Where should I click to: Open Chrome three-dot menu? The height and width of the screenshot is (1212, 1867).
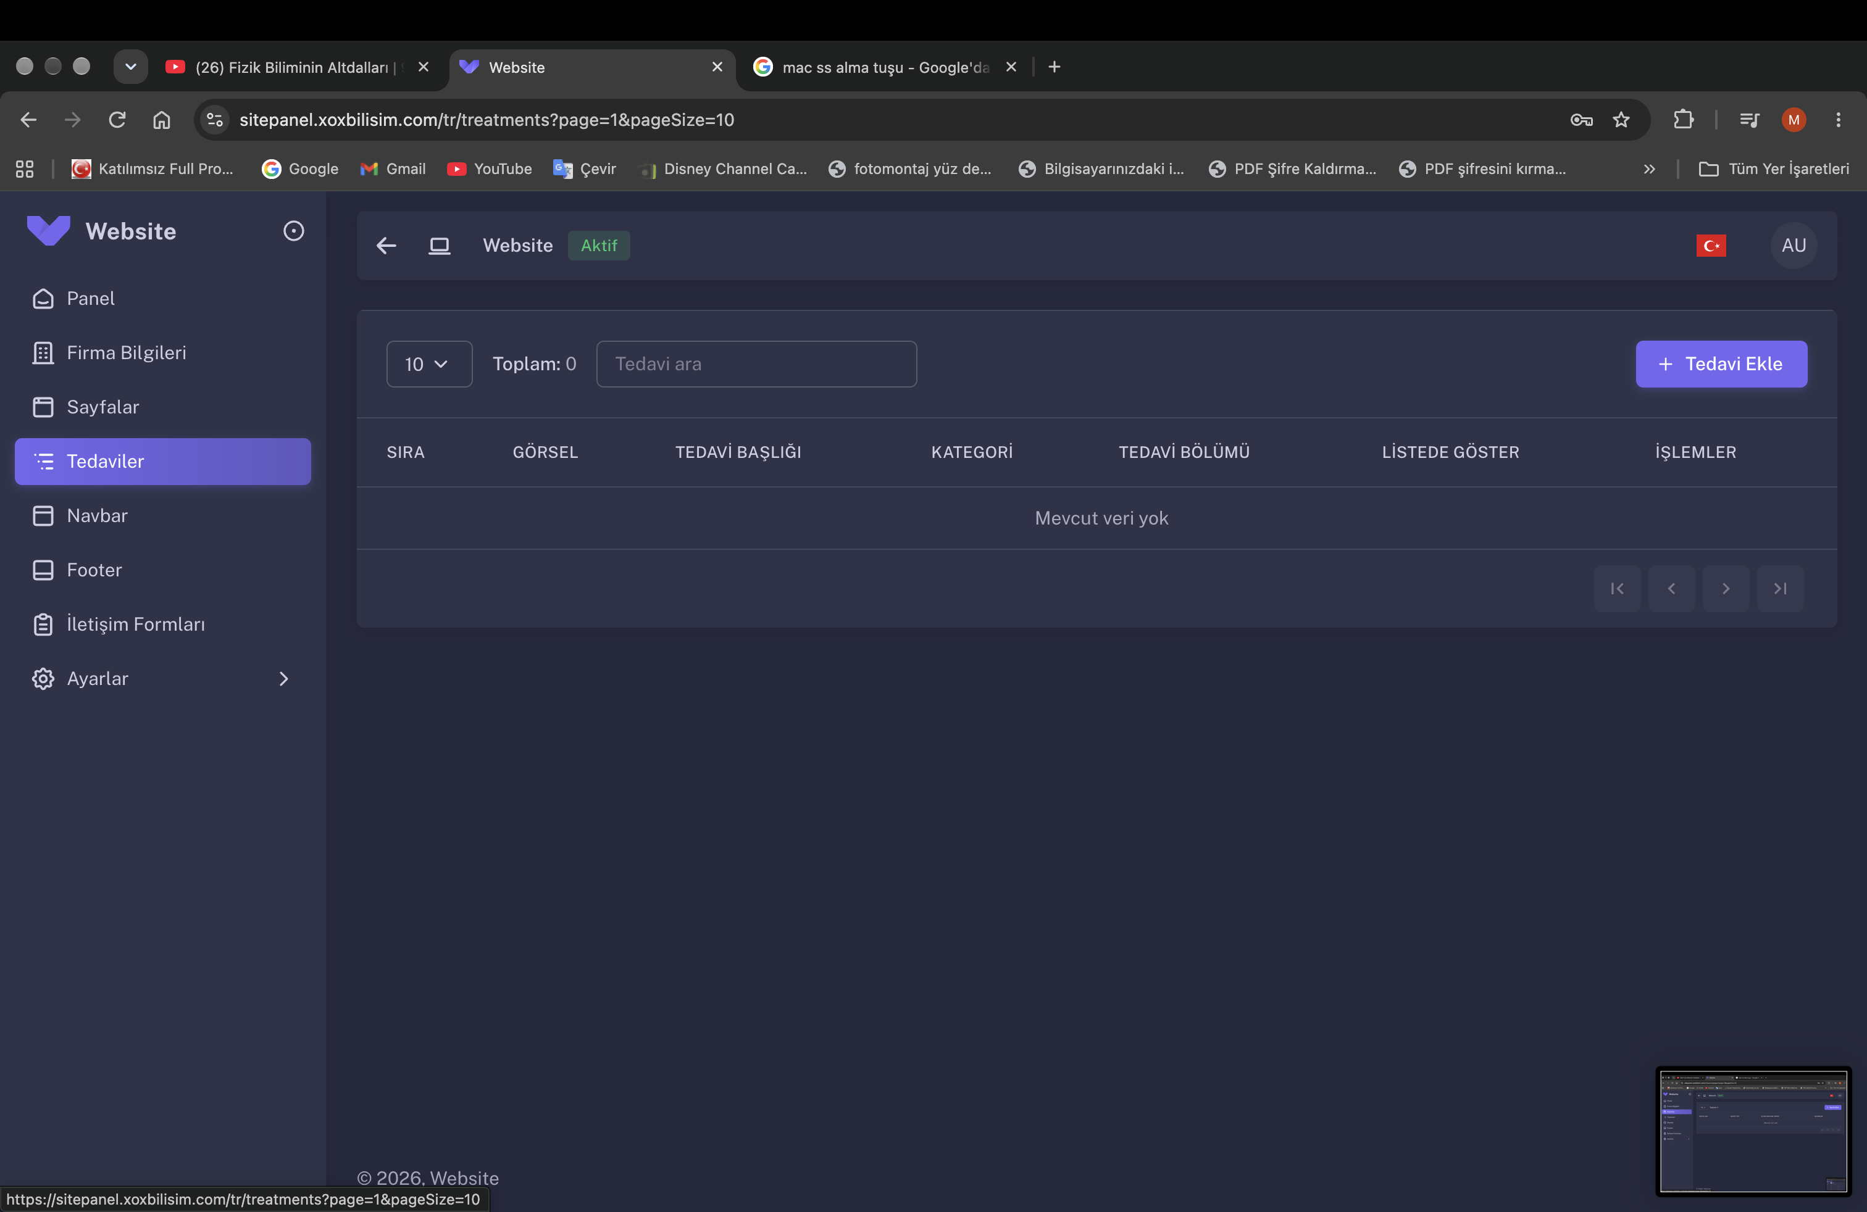[x=1838, y=119]
